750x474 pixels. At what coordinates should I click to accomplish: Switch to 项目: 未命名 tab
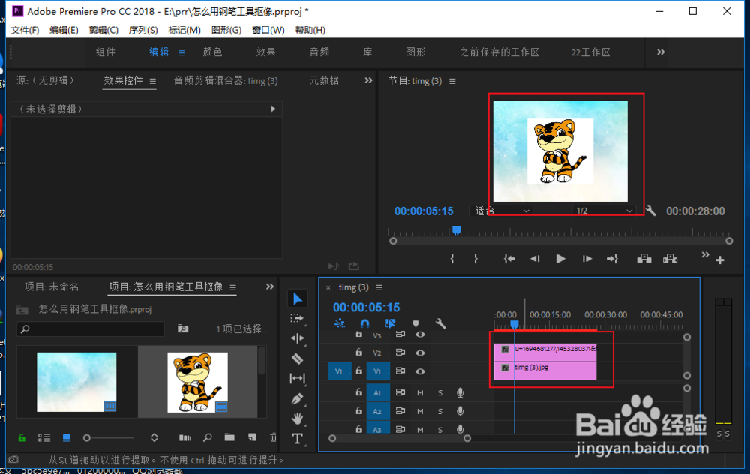tap(52, 286)
